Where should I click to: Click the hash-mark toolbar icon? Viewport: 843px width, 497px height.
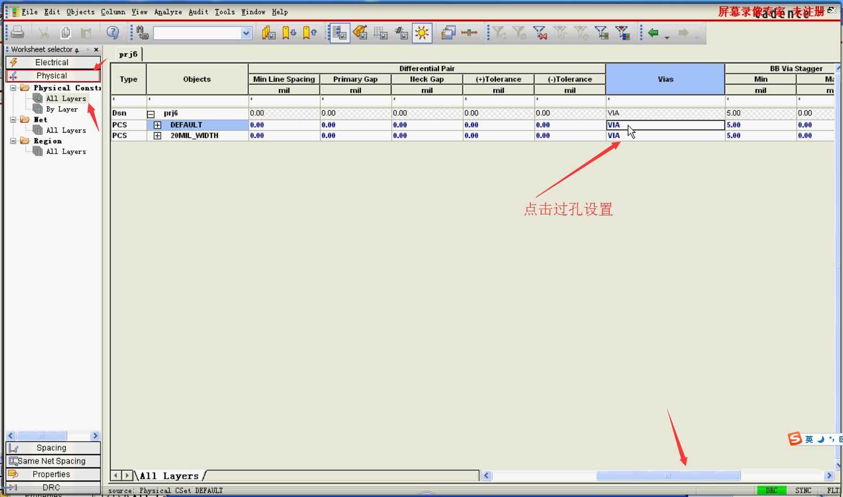click(x=401, y=33)
